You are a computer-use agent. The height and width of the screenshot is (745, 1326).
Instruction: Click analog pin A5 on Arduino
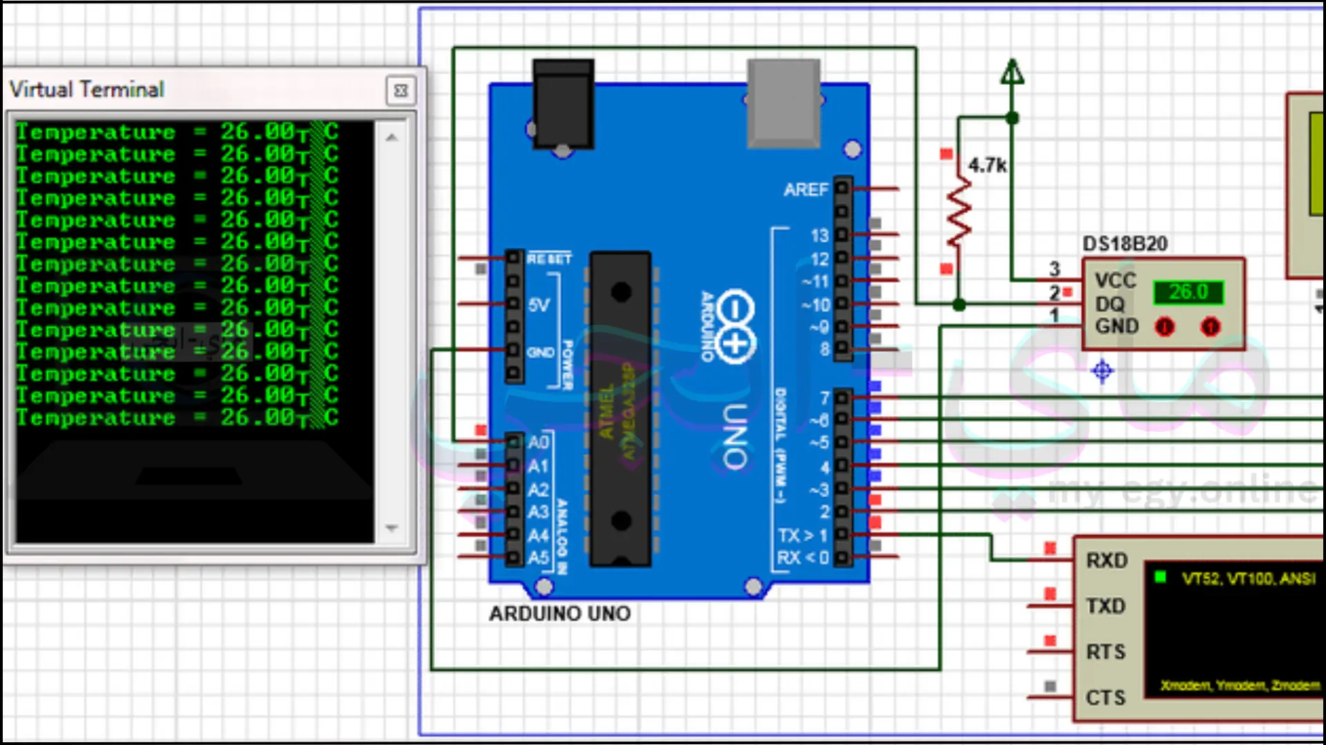[x=513, y=557]
